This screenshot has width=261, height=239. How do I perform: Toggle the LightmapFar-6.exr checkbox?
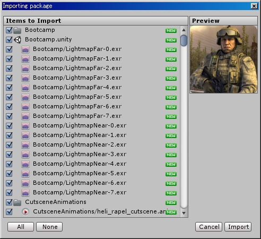click(x=9, y=107)
